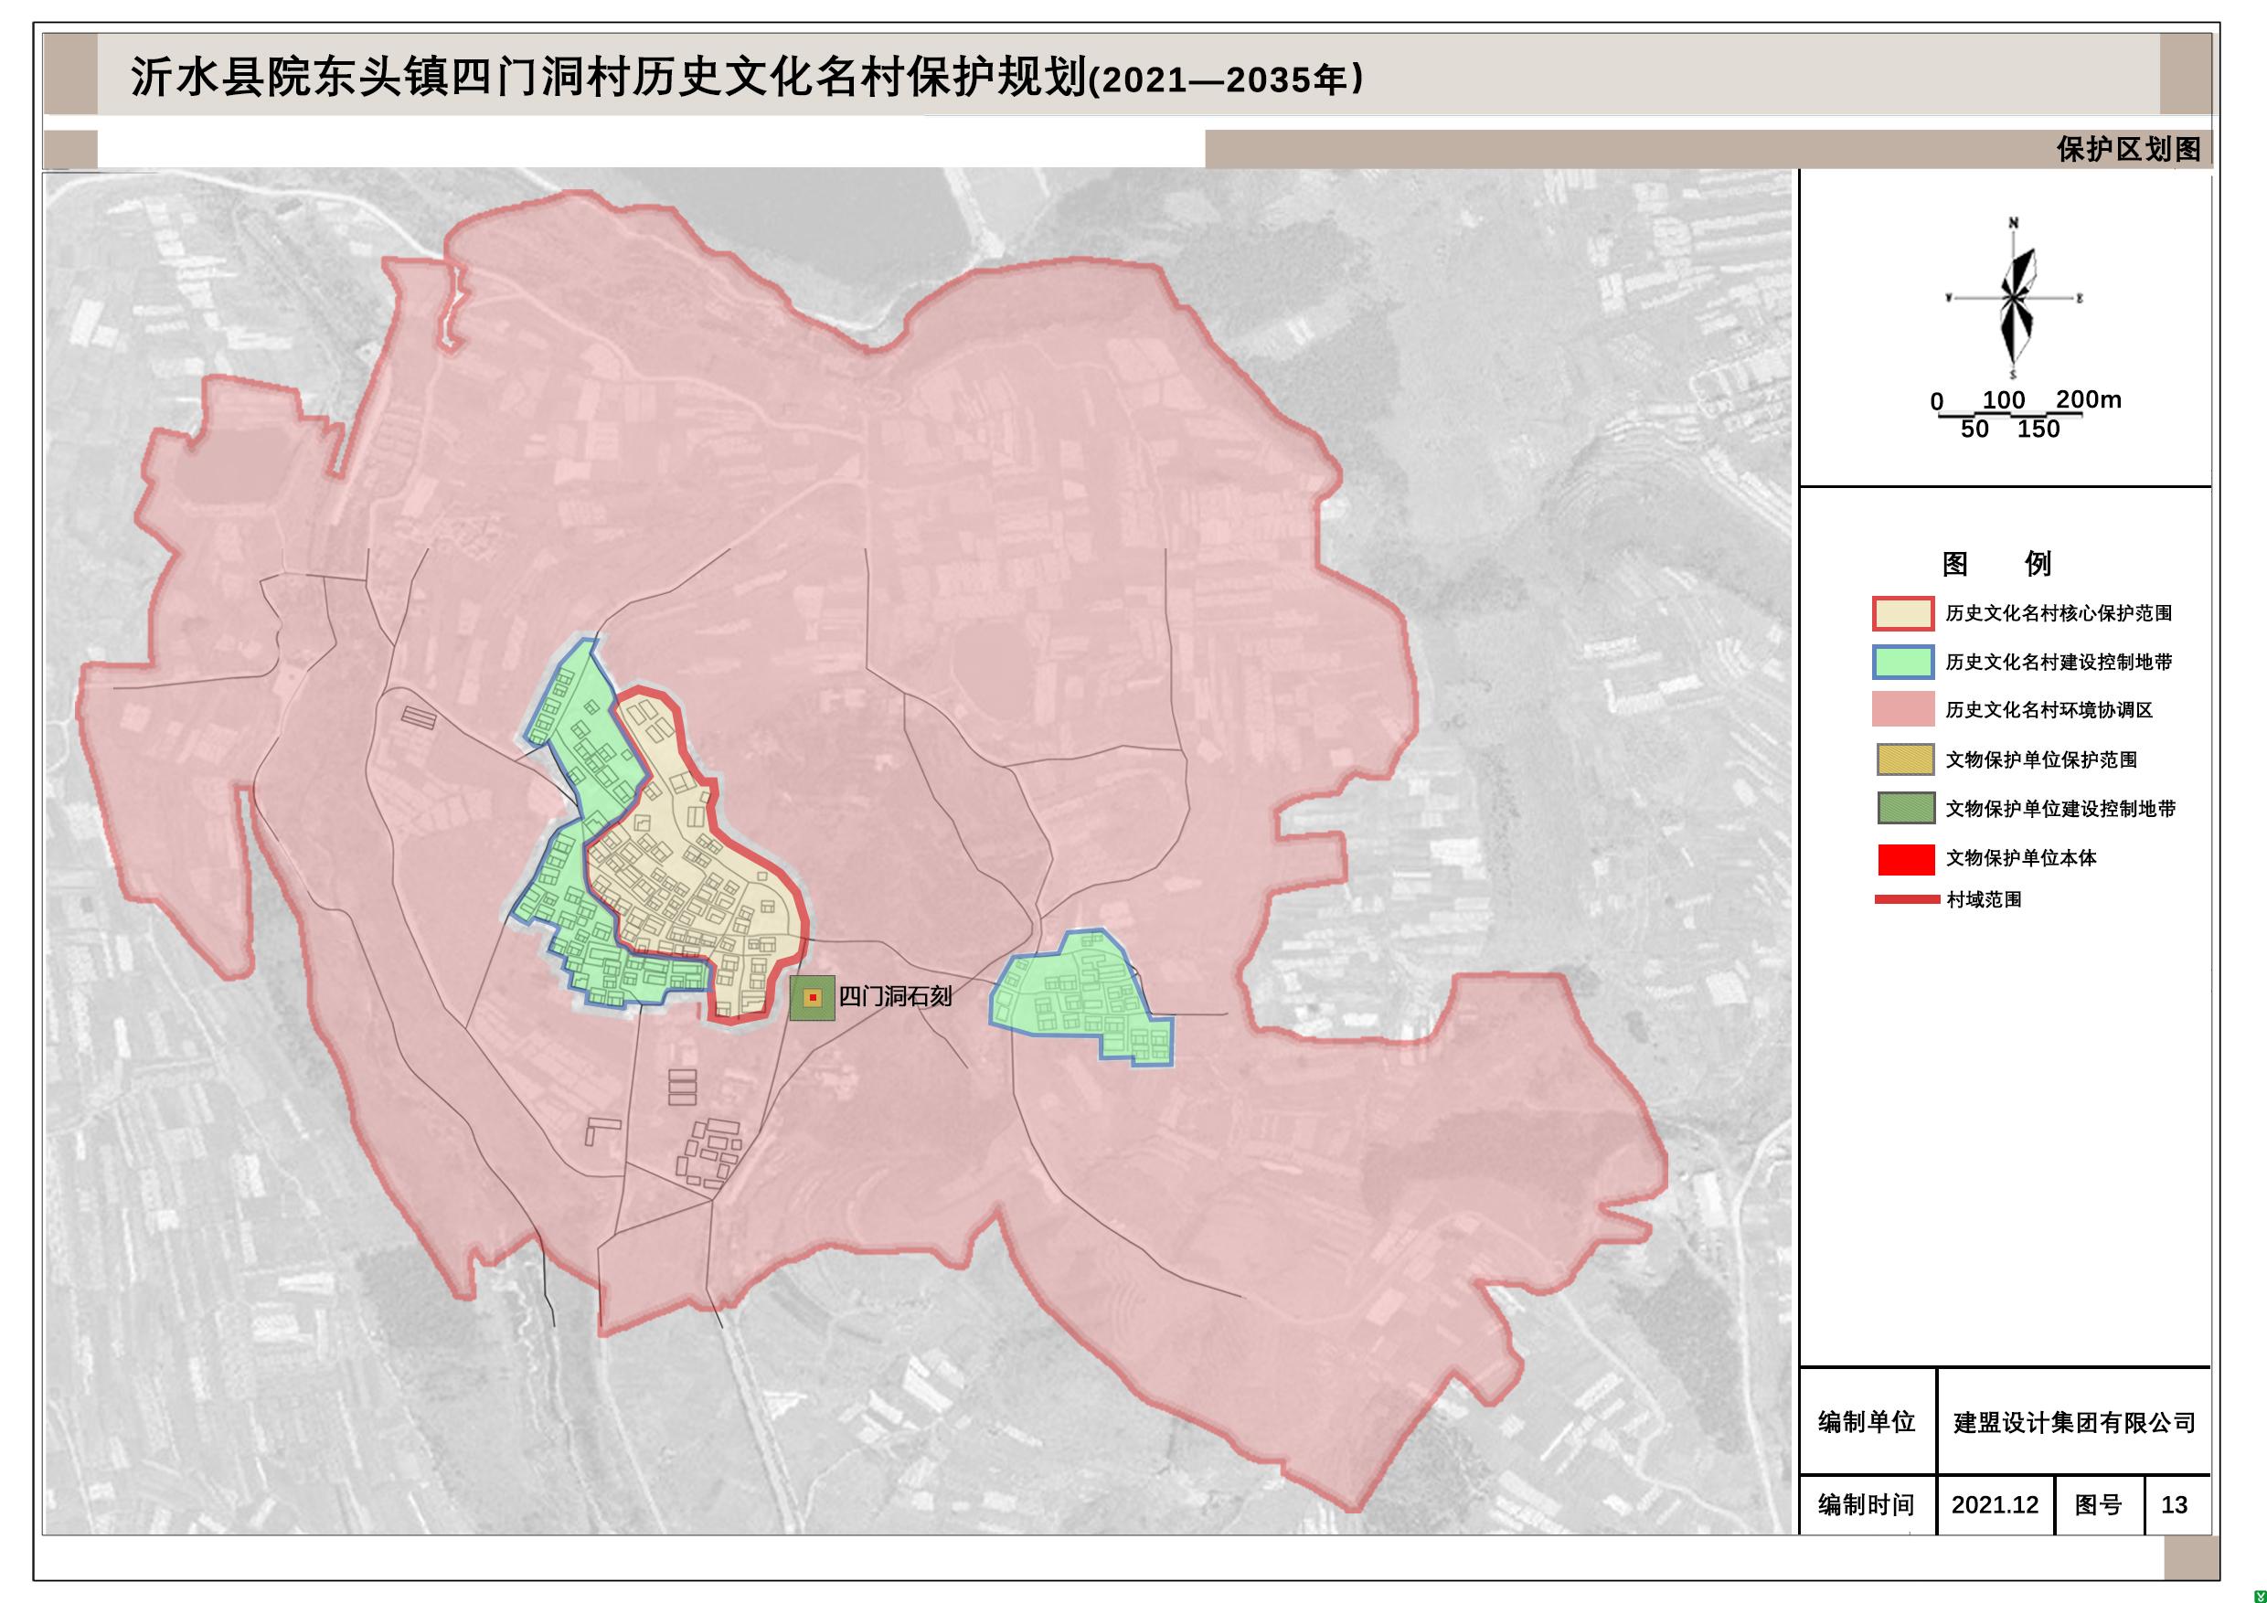Click the drawing number 13 cell
This screenshot has width=2267, height=1603.
pyautogui.click(x=2174, y=1504)
